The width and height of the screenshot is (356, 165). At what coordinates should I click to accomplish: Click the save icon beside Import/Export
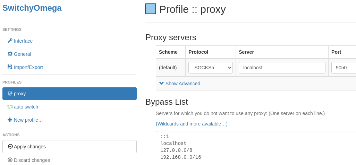(10, 67)
